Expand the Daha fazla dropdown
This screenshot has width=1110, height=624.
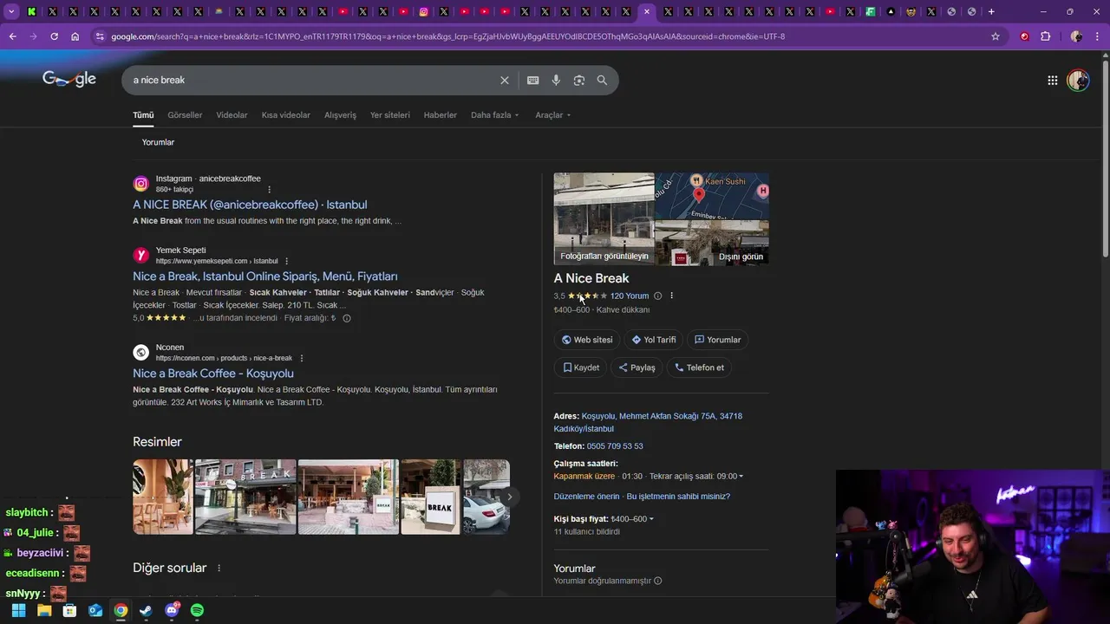[x=495, y=115]
